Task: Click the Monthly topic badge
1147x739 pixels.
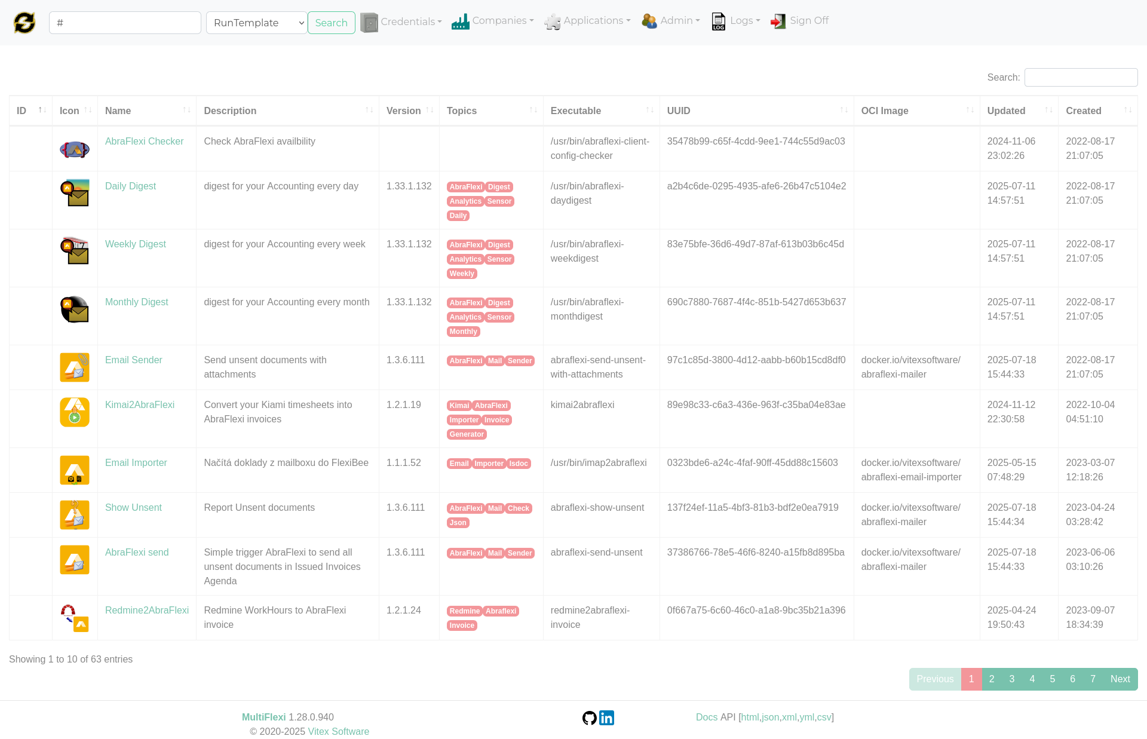Action: pyautogui.click(x=463, y=332)
